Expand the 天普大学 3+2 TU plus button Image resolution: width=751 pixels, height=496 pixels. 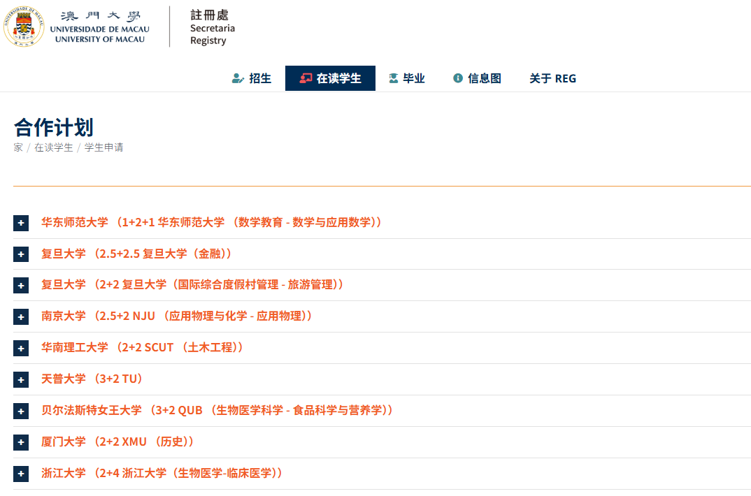coord(21,380)
